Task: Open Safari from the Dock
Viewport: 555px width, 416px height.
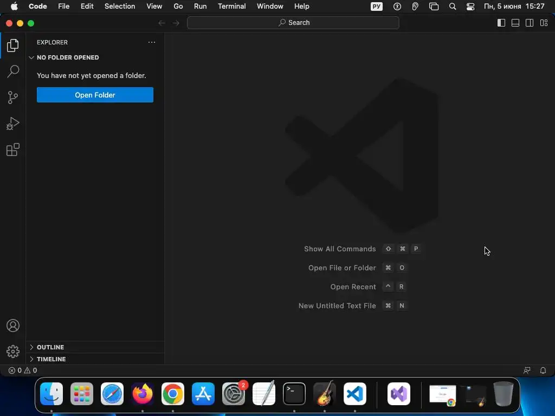Action: click(x=112, y=394)
